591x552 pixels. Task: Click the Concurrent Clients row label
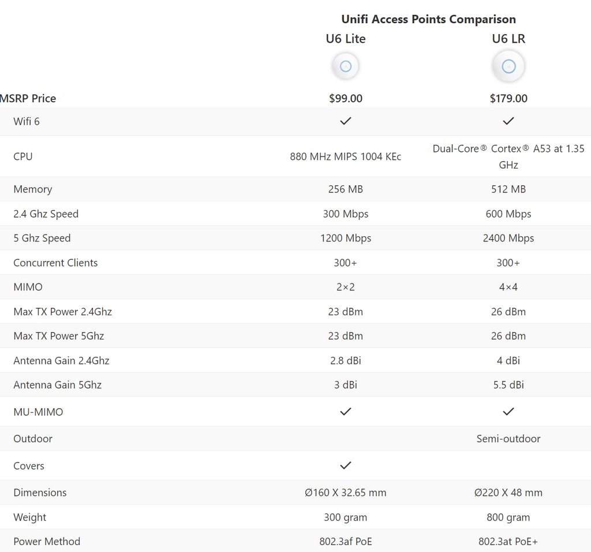pos(55,263)
